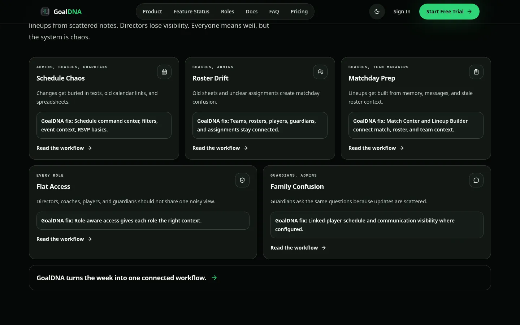Click the Start Free Trial button
This screenshot has height=325, width=520.
tap(449, 12)
